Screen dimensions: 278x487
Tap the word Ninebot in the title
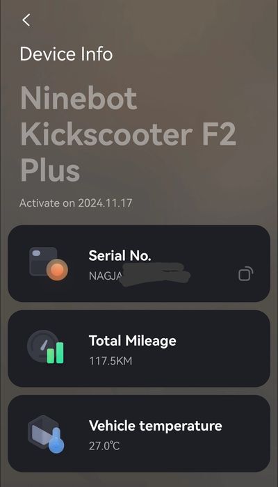tap(79, 98)
